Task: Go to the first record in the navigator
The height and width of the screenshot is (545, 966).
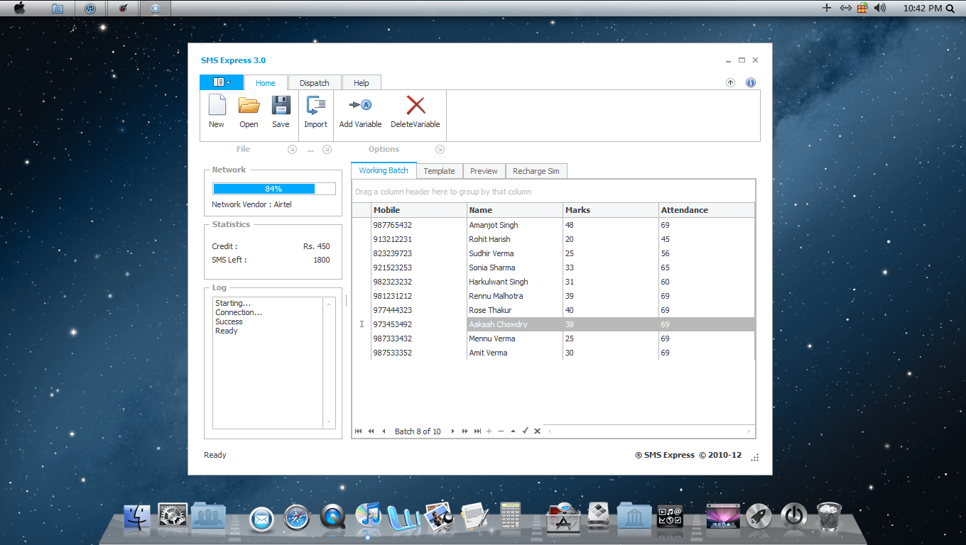Action: coord(359,431)
